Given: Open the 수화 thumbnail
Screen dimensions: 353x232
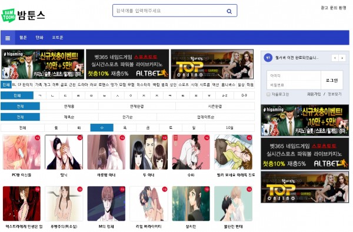Looking at the screenshot, I should (191, 152).
